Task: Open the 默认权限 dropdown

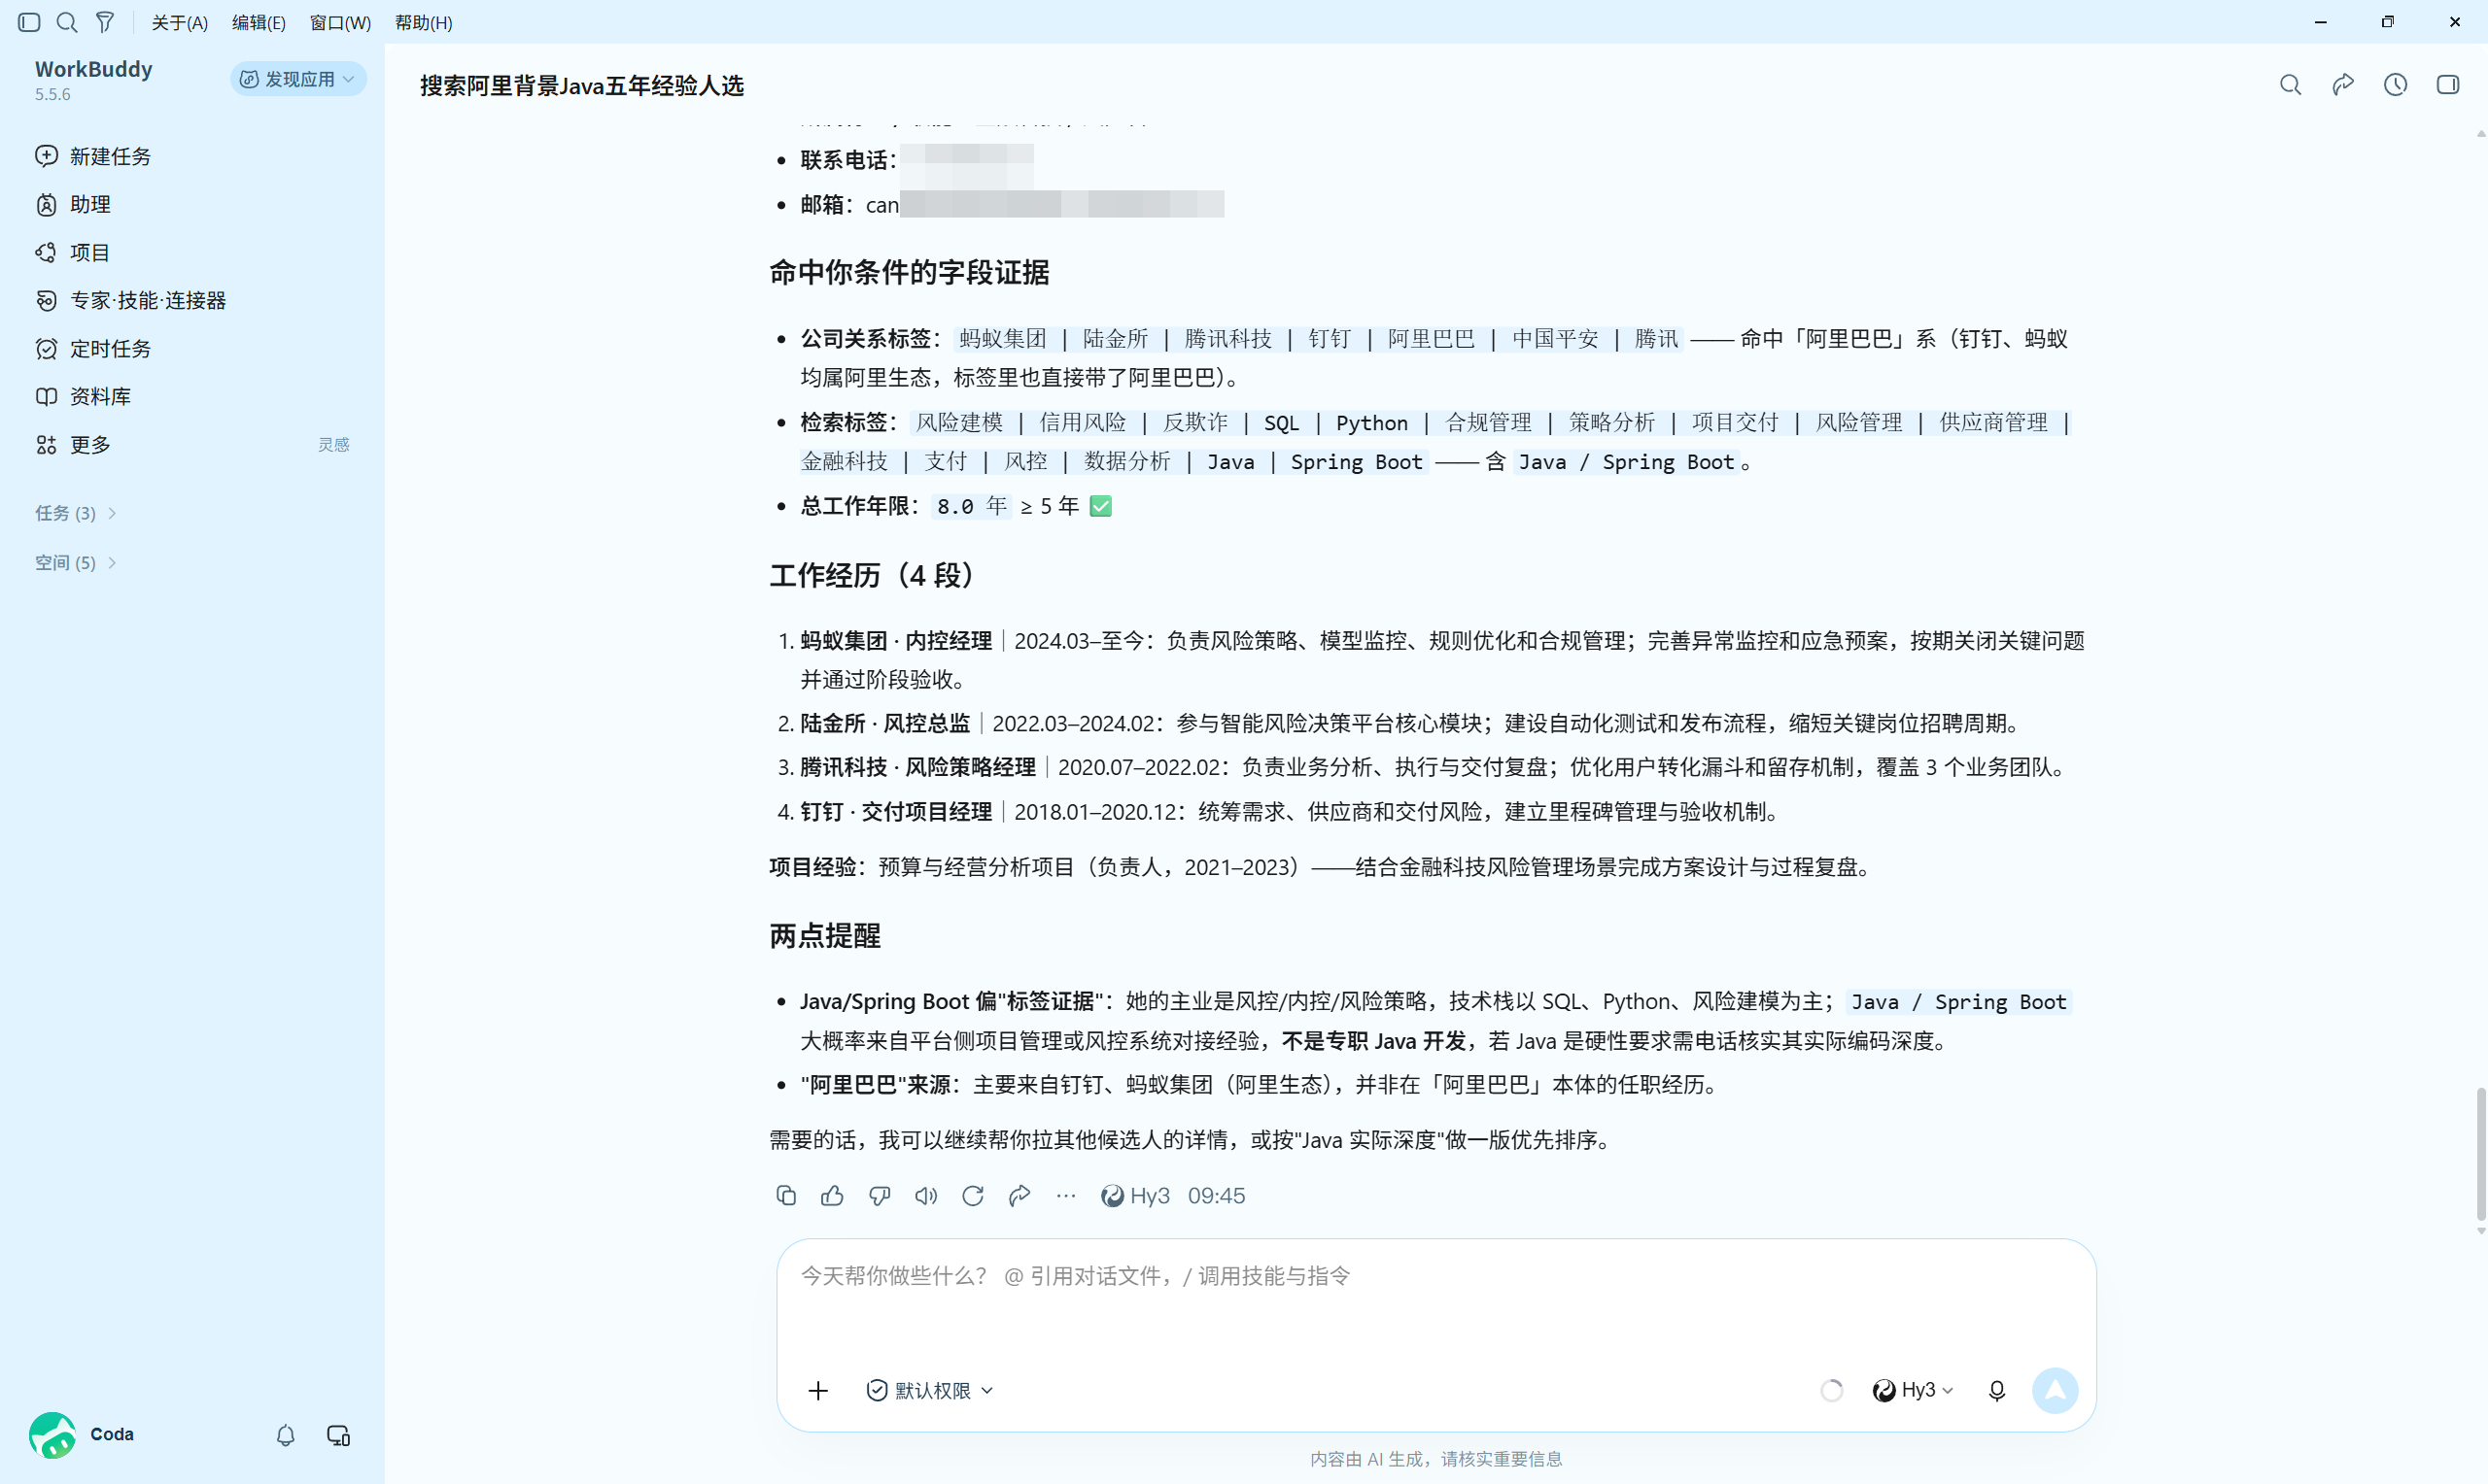Action: coord(929,1390)
